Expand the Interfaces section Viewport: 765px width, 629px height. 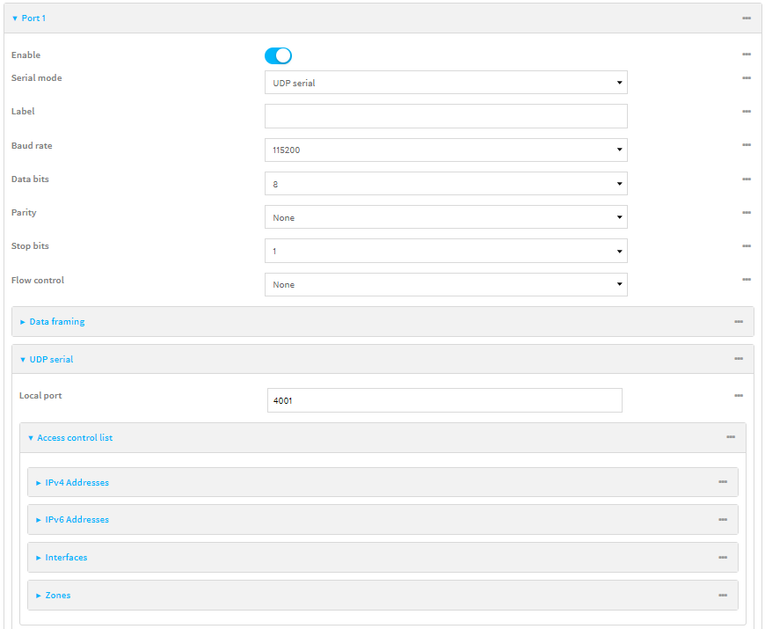pos(66,558)
